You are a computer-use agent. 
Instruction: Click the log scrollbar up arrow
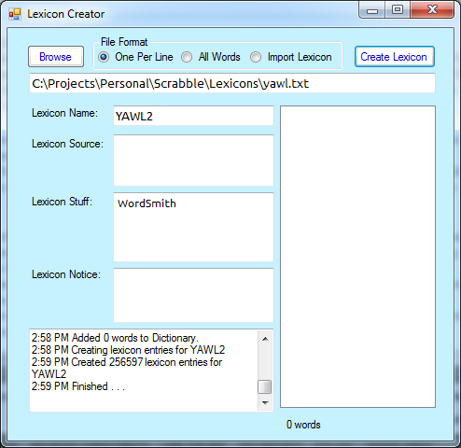(x=265, y=339)
